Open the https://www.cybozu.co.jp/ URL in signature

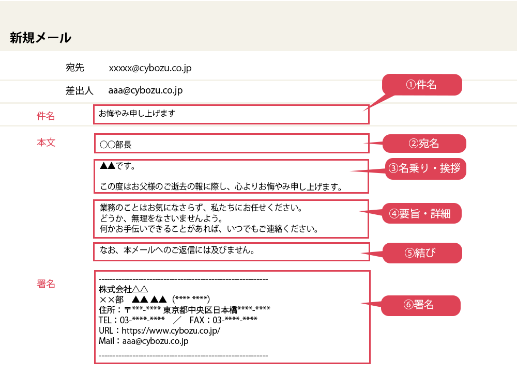(171, 331)
